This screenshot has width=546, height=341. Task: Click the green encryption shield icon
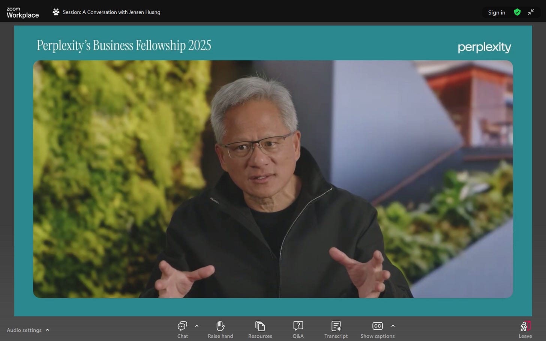point(517,12)
